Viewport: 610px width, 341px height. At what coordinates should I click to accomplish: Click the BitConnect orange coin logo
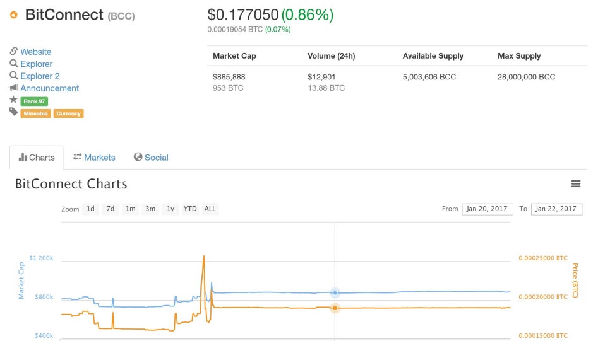click(x=14, y=14)
